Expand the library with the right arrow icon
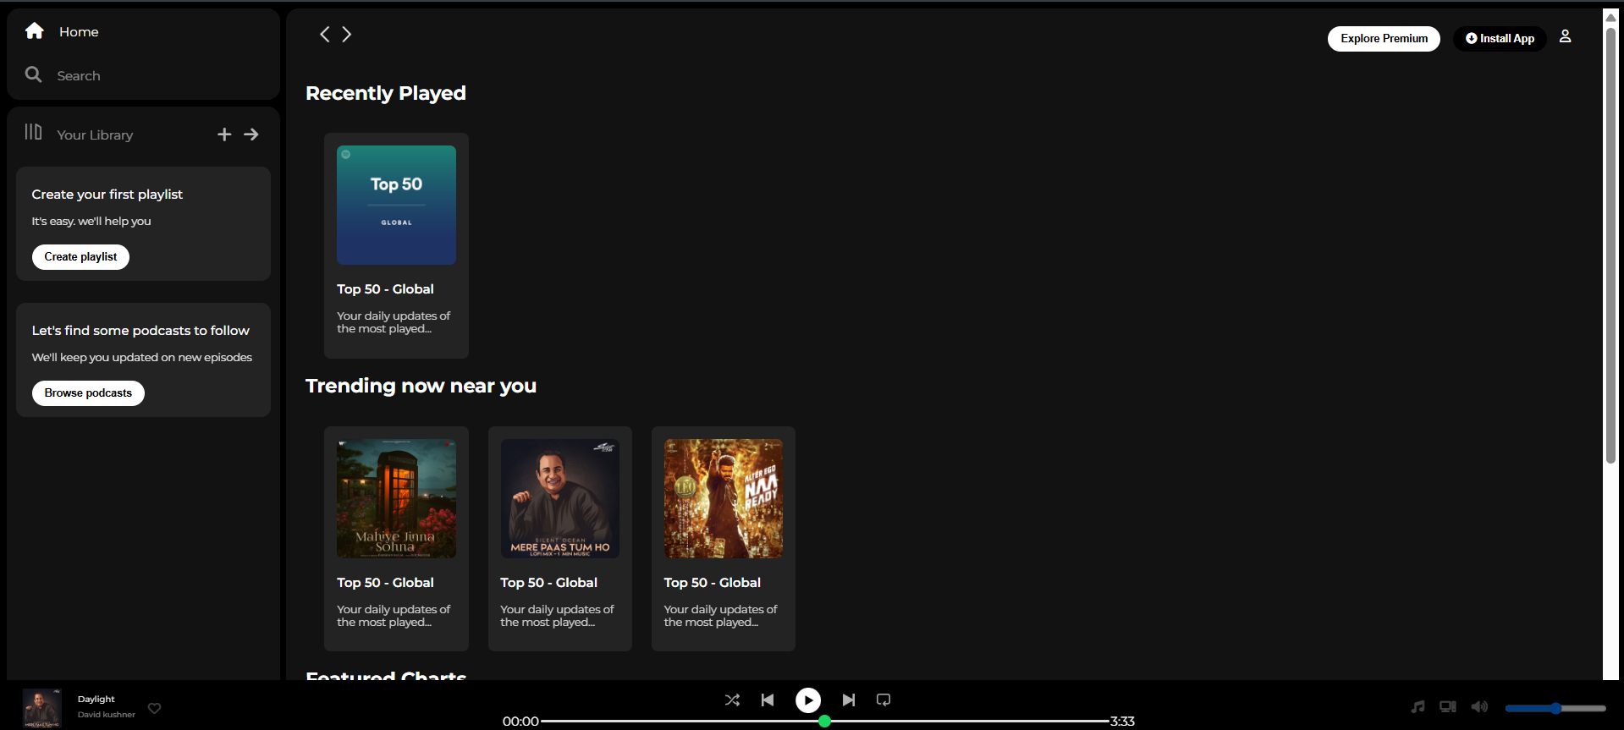 pos(251,134)
